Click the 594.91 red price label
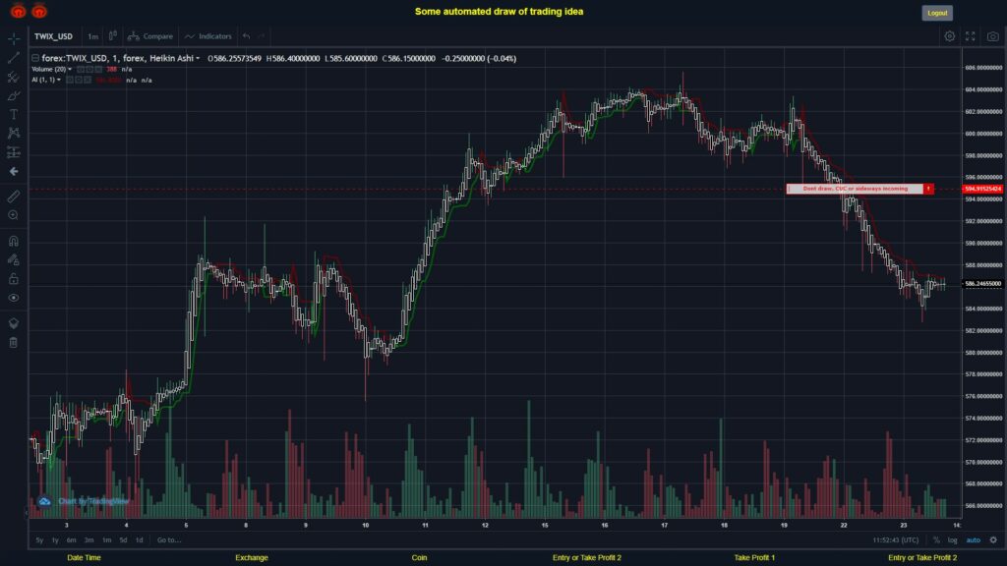This screenshot has height=566, width=1007. pos(982,189)
